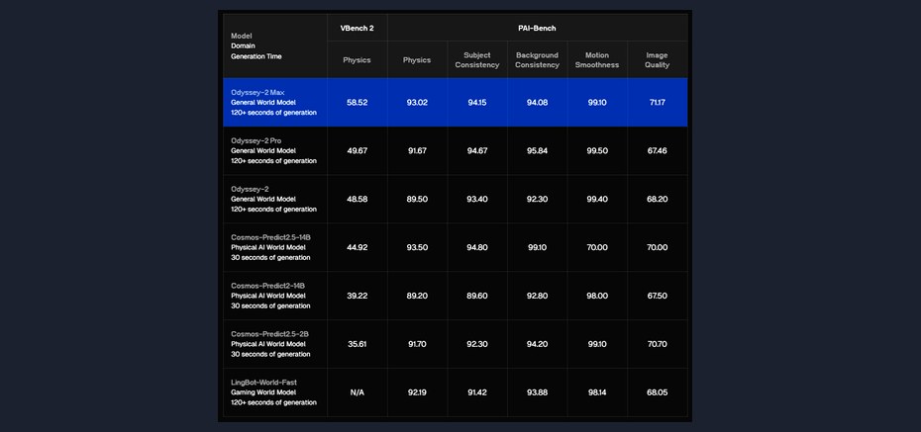Screen dimensions: 921x432
Task: Click the 35.61 VBench 2 score
Action: [358, 344]
